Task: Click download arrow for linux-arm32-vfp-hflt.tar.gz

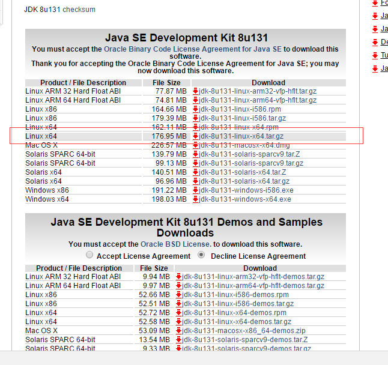Action: [x=195, y=91]
